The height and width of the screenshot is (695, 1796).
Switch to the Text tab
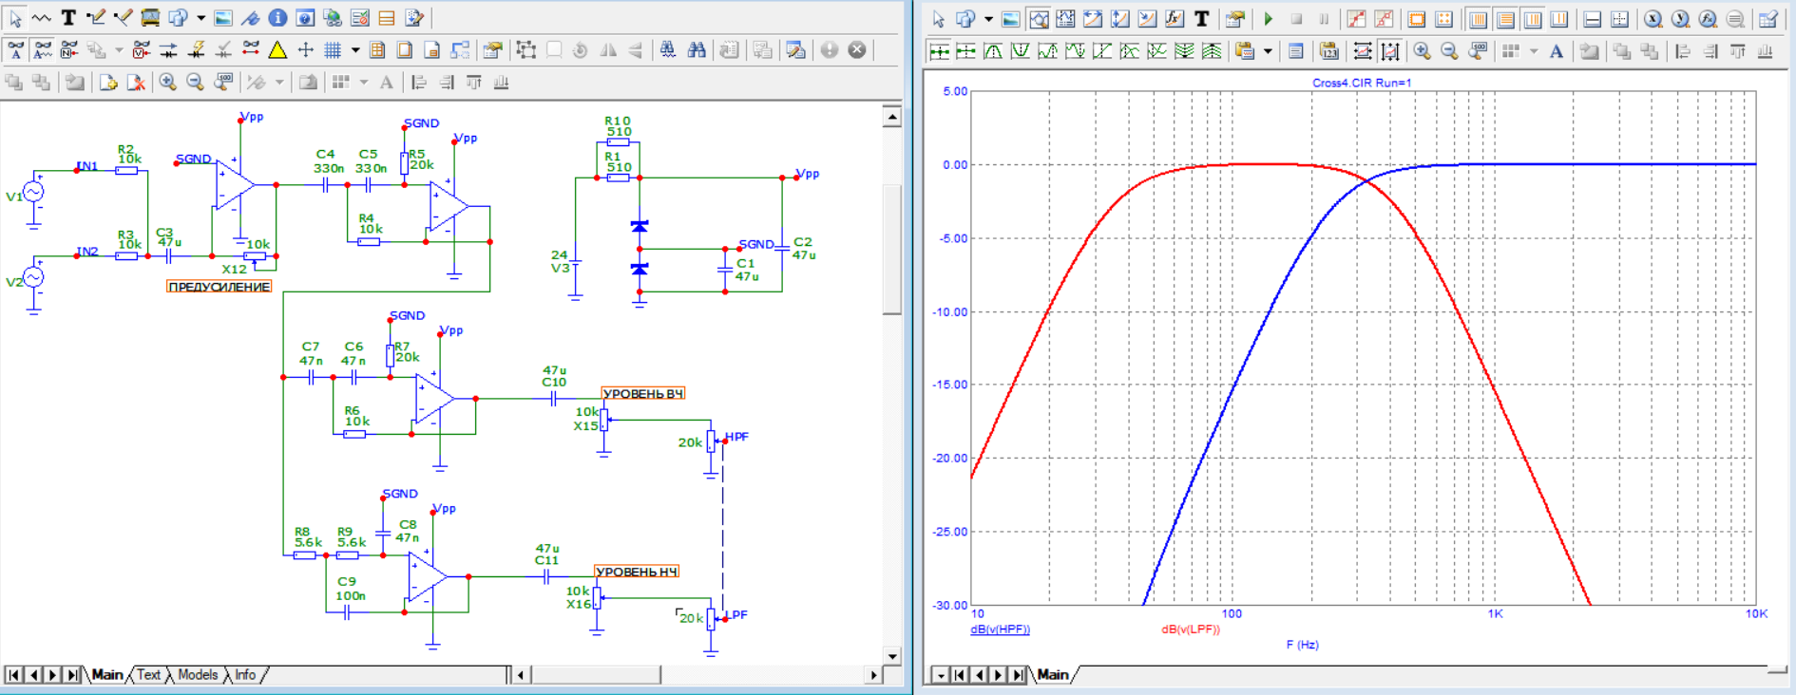148,675
